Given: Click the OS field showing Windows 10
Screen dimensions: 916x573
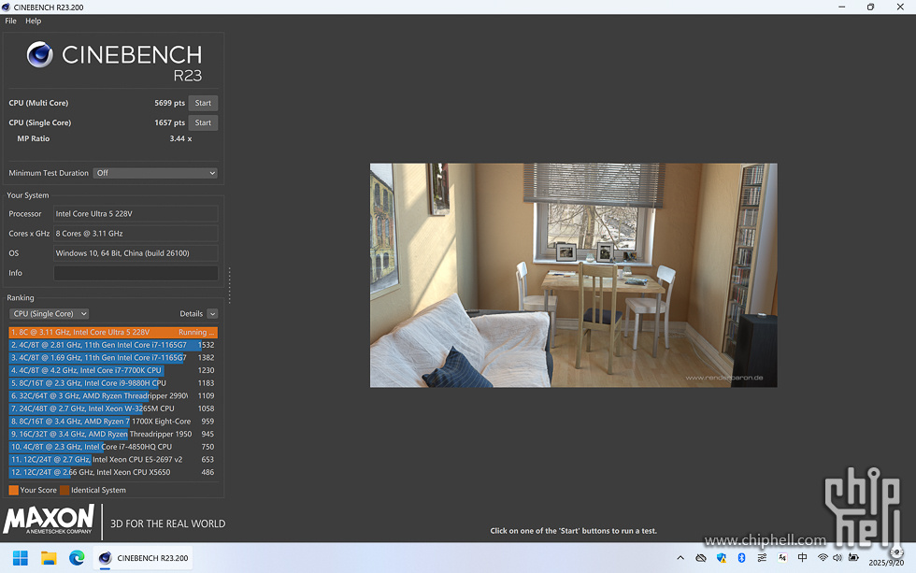Looking at the screenshot, I should [136, 253].
